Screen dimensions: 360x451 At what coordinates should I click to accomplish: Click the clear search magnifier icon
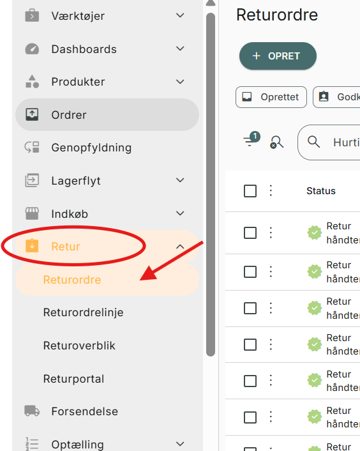pyautogui.click(x=276, y=142)
